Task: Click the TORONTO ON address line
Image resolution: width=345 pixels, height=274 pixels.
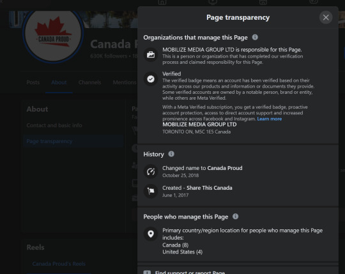Action: click(x=197, y=132)
